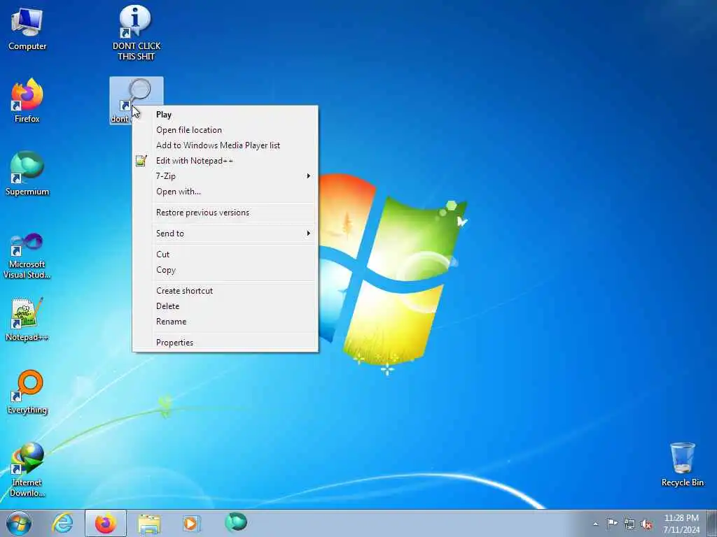The height and width of the screenshot is (537, 717).
Task: Click the muted volume tray icon
Action: [646, 524]
